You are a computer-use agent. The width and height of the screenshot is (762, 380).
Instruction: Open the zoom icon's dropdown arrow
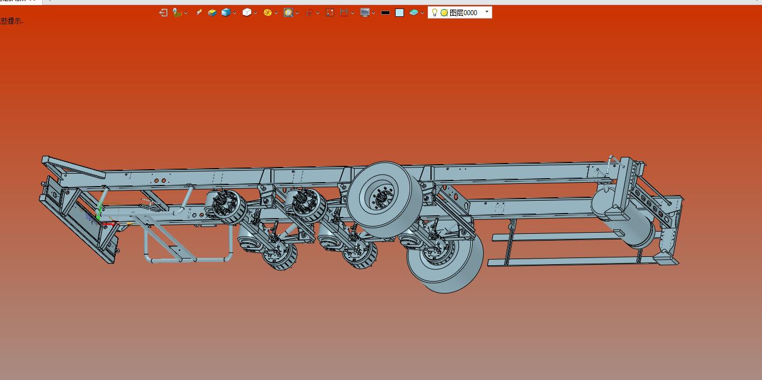point(297,13)
